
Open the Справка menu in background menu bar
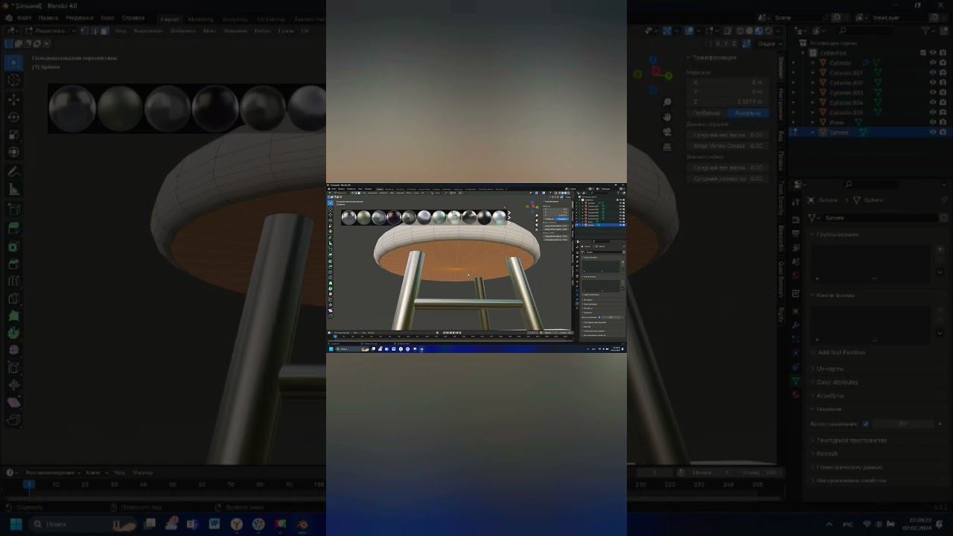[x=133, y=18]
